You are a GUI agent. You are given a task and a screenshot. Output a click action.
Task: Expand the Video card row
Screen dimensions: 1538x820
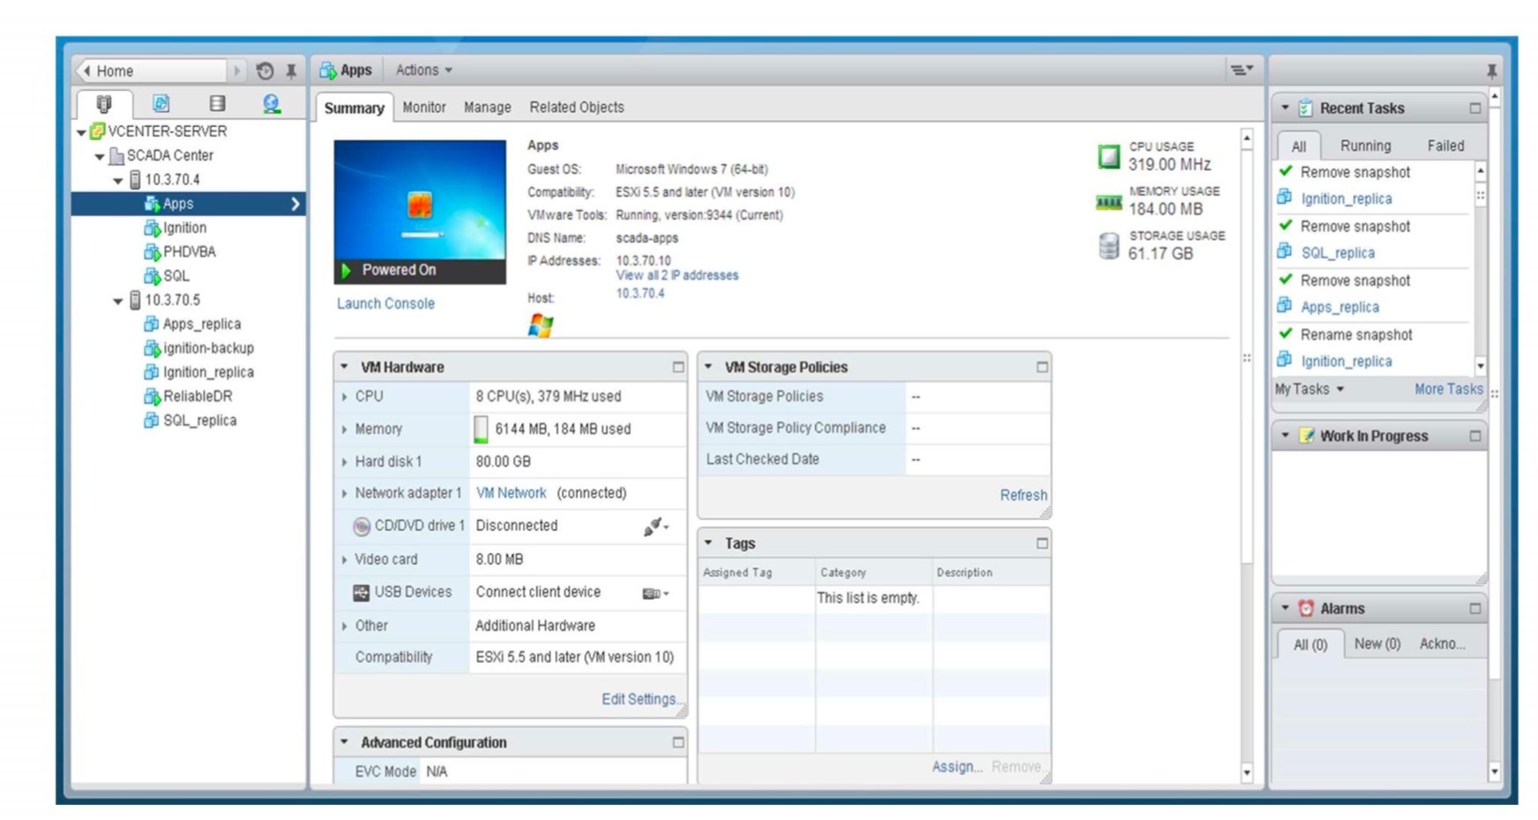pos(345,559)
